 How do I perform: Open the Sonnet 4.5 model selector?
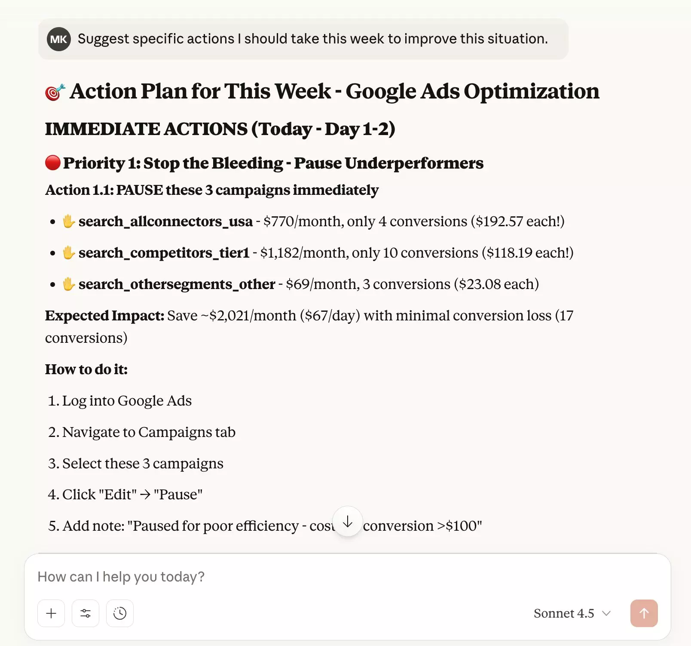[572, 613]
